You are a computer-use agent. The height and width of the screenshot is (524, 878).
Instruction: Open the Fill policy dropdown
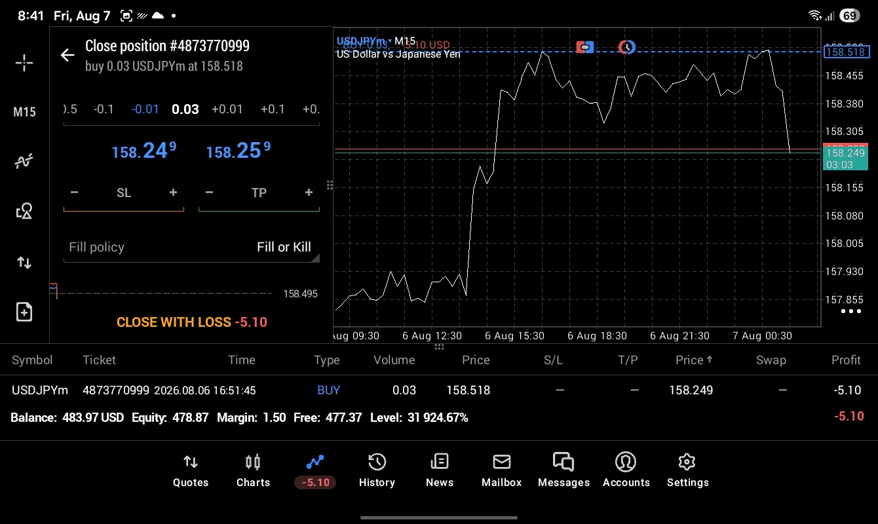(191, 248)
